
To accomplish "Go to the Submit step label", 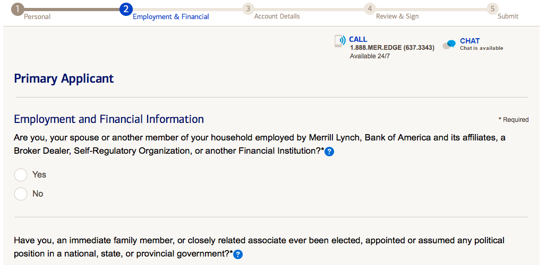I will 508,16.
